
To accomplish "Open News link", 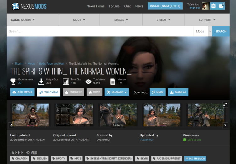I will [139, 6].
